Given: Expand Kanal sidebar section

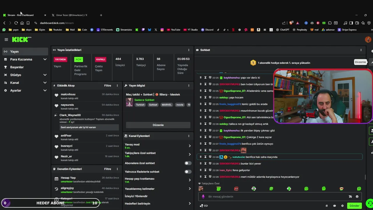Looking at the screenshot, I should click(x=45, y=83).
